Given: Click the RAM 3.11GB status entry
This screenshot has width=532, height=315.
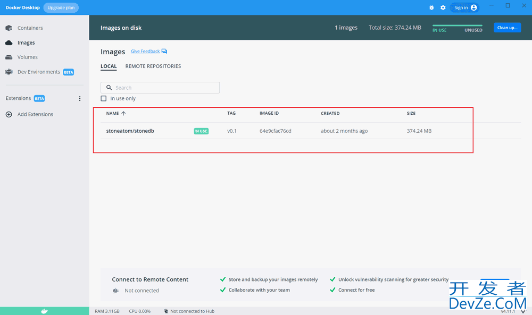Looking at the screenshot, I should pyautogui.click(x=107, y=311).
